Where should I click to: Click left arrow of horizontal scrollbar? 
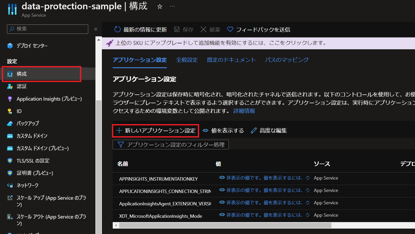click(x=116, y=225)
